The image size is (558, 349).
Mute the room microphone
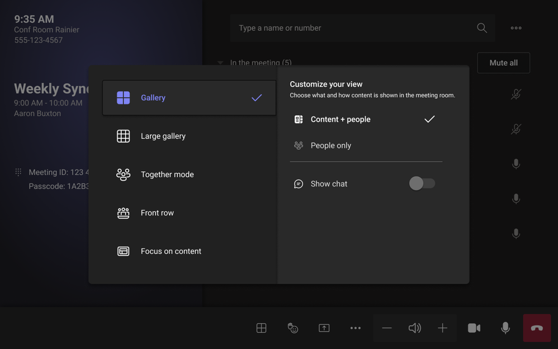pos(505,328)
